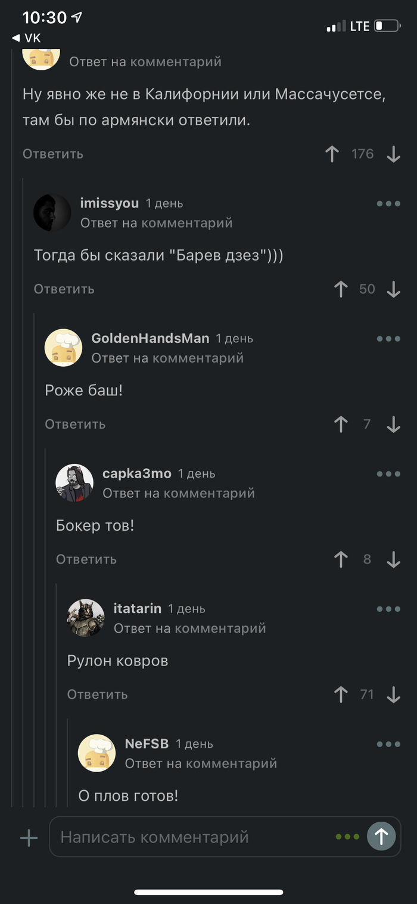Tap the green dots icon in comment field
Screen dimensions: 417x904
(x=347, y=837)
